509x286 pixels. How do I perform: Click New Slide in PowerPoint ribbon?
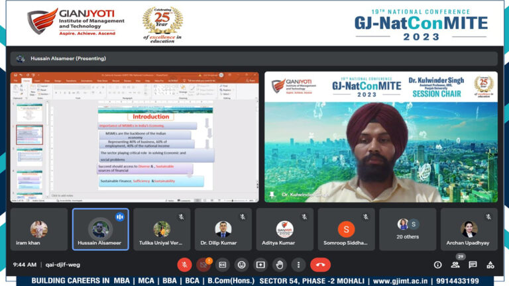coord(32,91)
